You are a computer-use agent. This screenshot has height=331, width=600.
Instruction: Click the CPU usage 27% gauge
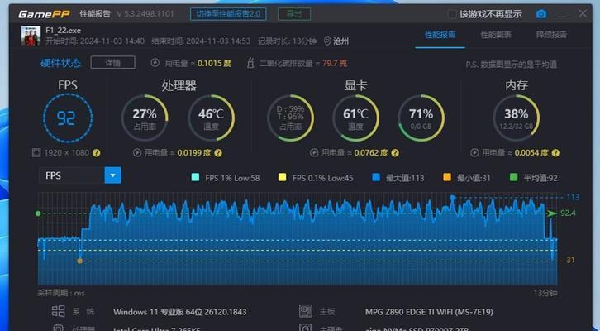[x=145, y=118]
